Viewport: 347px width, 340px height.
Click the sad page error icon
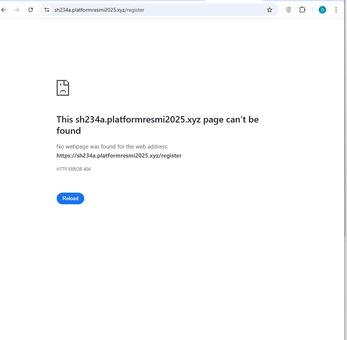tap(63, 88)
